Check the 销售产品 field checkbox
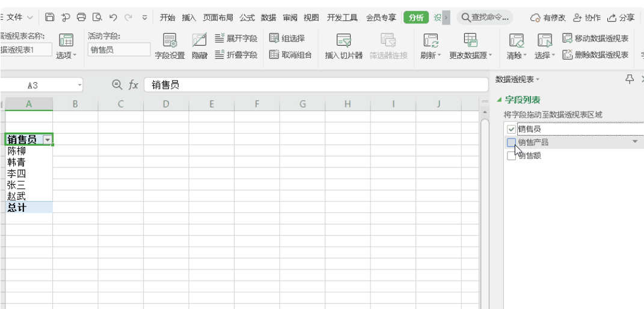 pos(511,142)
